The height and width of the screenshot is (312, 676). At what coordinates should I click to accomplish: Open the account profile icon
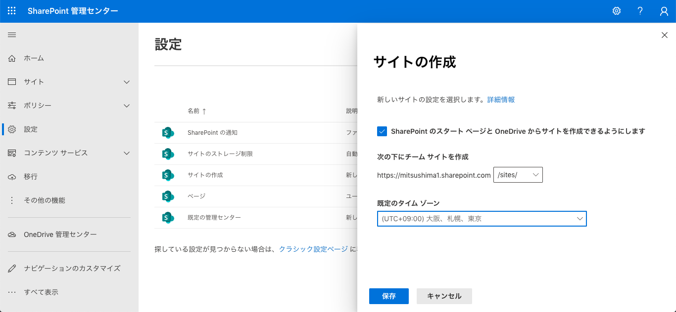pyautogui.click(x=664, y=11)
